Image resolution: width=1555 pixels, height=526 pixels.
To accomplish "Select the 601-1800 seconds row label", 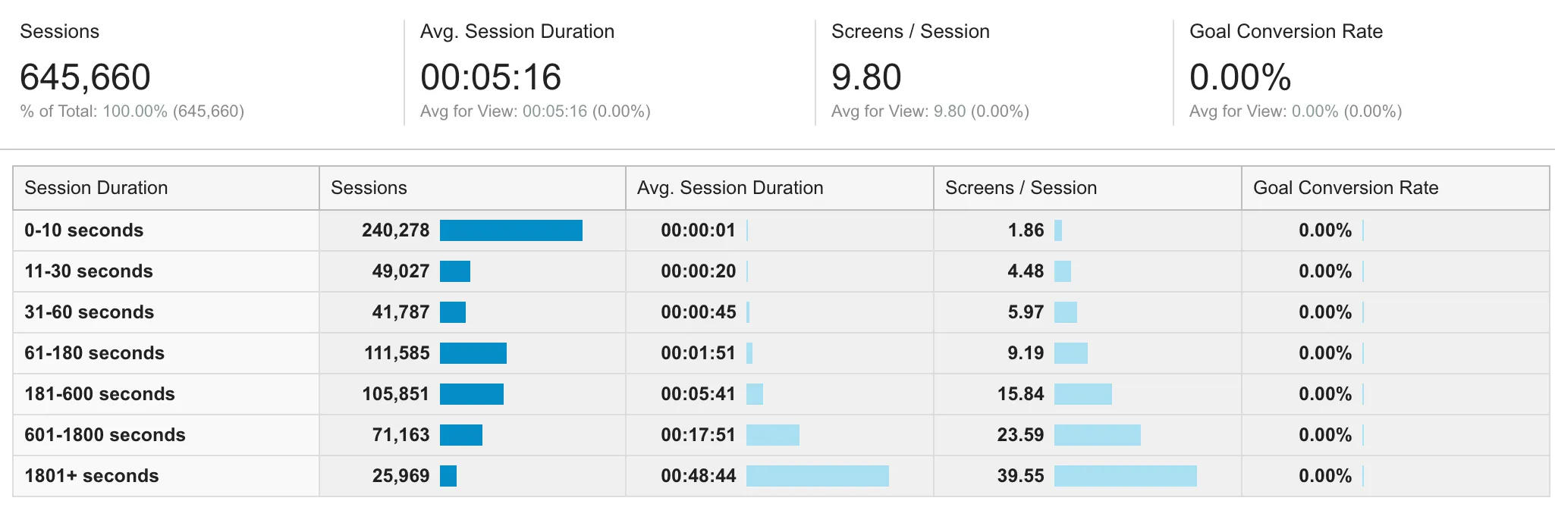I will coord(105,435).
